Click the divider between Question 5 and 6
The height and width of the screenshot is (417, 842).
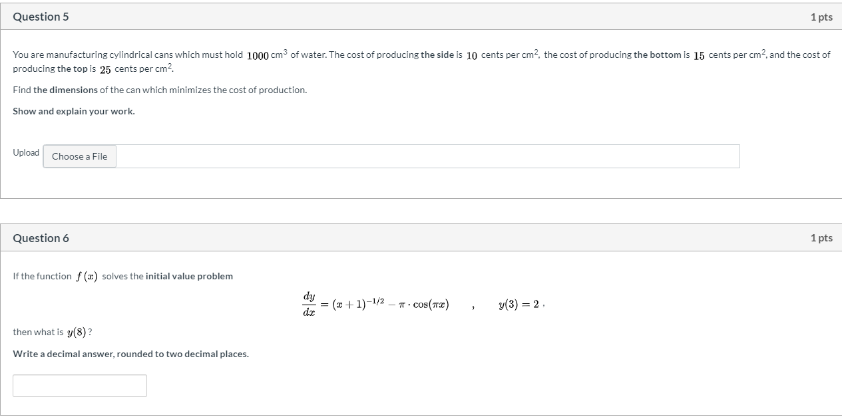[421, 209]
